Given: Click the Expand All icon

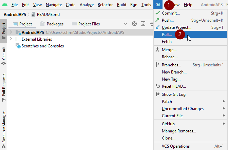Looking at the screenshot, I should click(x=143, y=24).
